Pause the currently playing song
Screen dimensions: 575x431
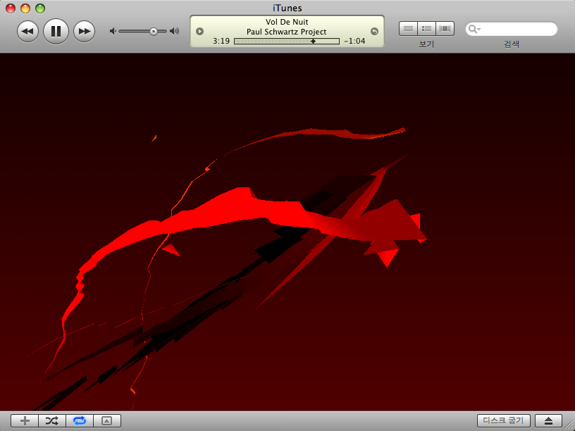56,31
